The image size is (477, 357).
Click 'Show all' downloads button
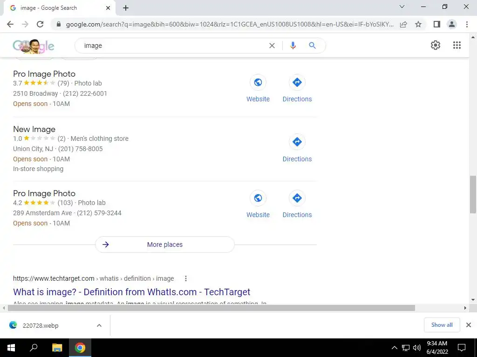tap(442, 325)
